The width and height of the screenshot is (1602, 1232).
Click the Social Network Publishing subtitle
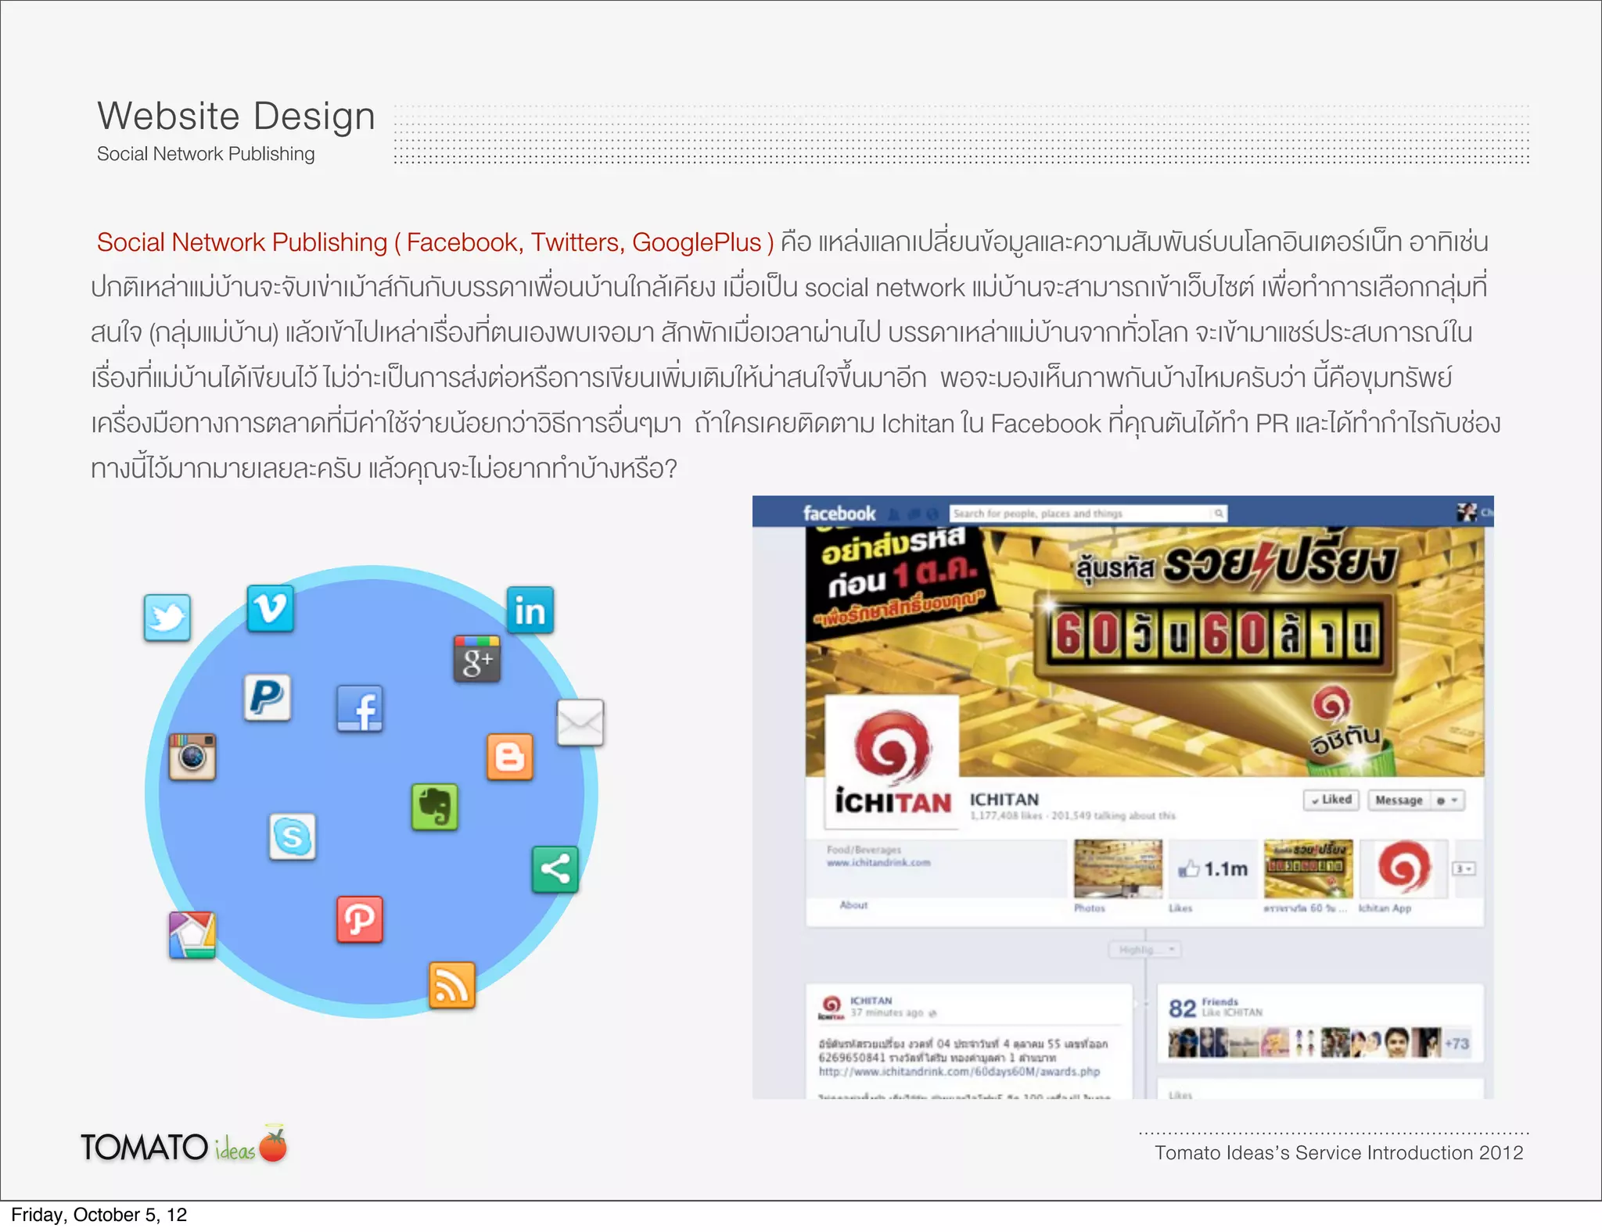coord(206,154)
